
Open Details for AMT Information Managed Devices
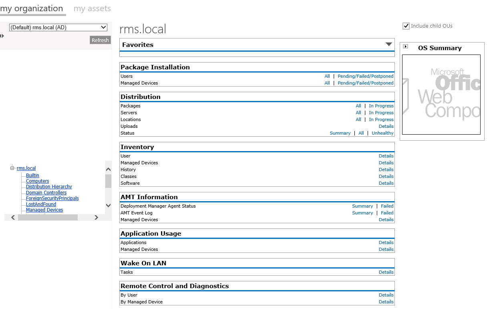click(386, 220)
